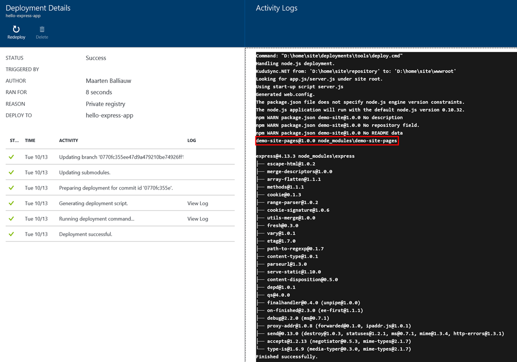Switch to the Activity Logs panel
The image size is (517, 362).
pyautogui.click(x=276, y=8)
